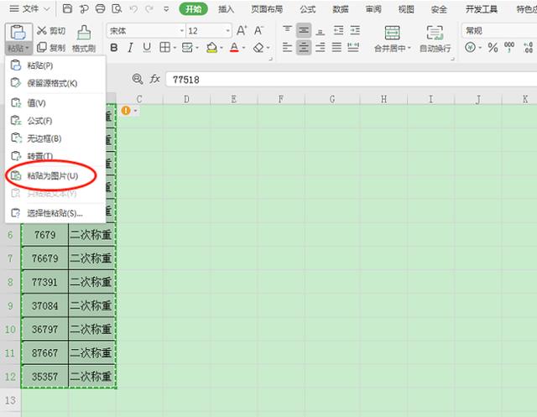The height and width of the screenshot is (417, 537).
Task: Choose 保留源格式(K) paste option
Action: pyautogui.click(x=55, y=83)
